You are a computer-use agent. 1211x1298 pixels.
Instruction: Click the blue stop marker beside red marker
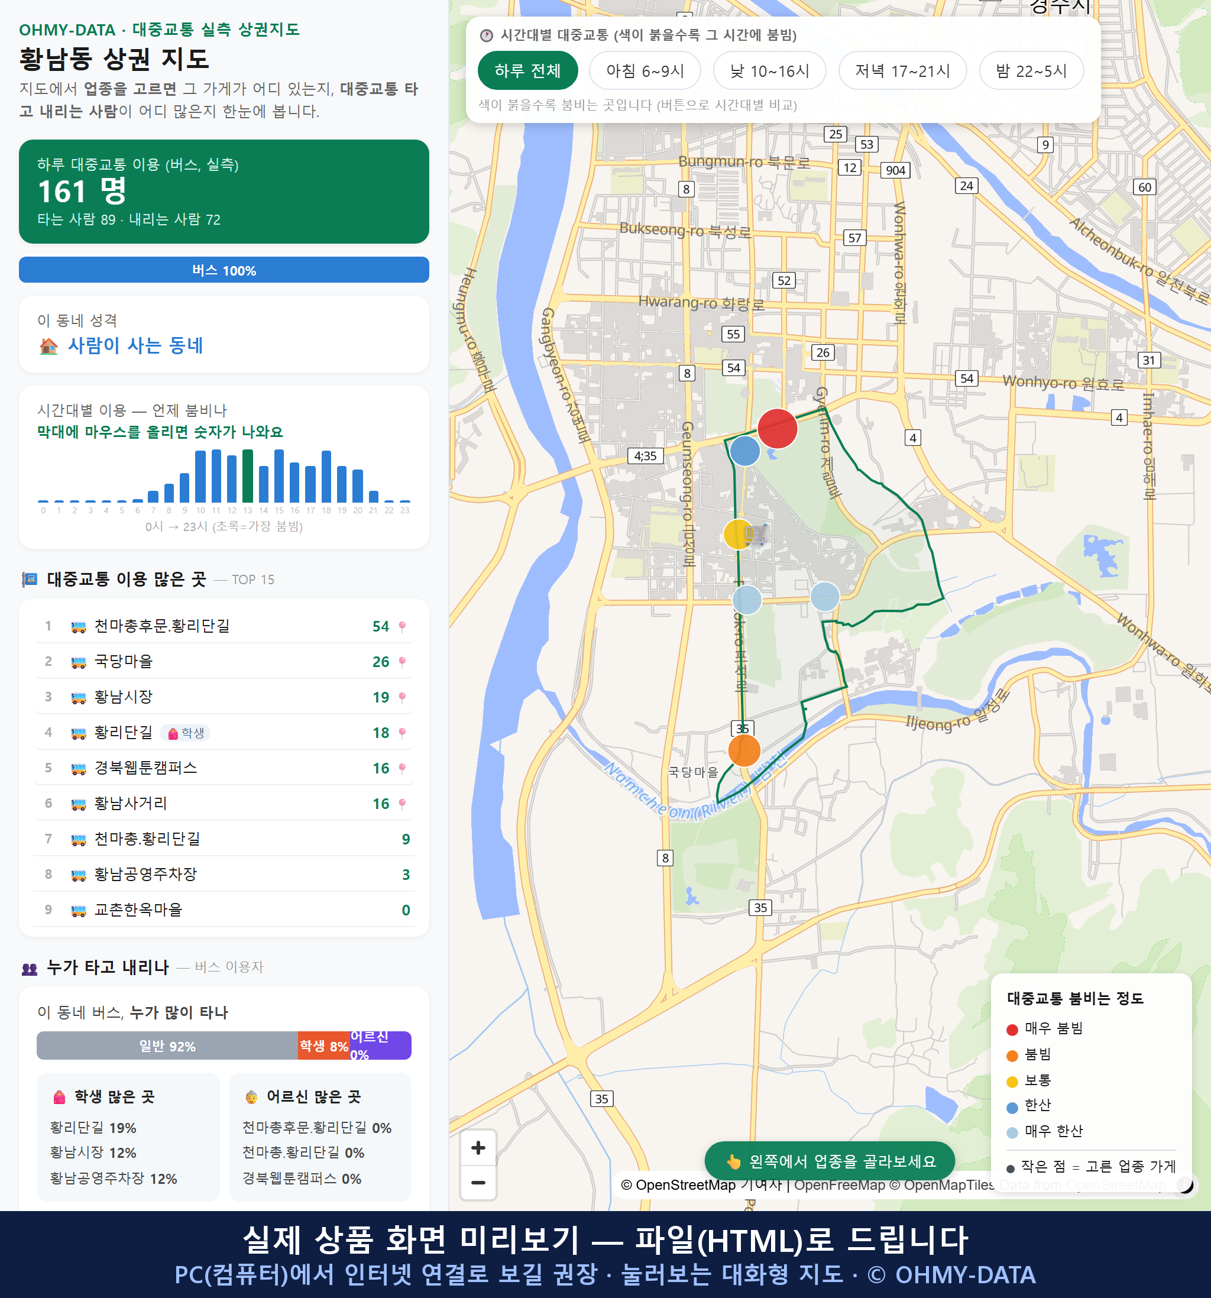pos(744,451)
